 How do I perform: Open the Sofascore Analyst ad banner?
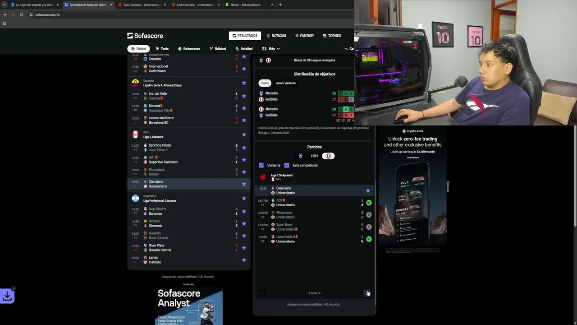pos(189,306)
